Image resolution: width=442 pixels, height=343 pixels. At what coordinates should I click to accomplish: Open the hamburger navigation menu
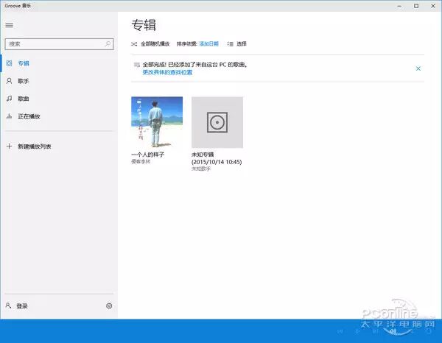click(x=9, y=25)
